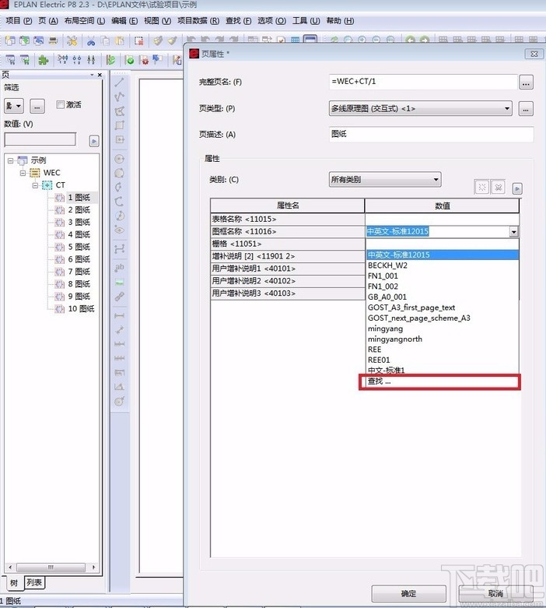Select the rectangle drawing tool
546x608 pixels.
point(119,125)
